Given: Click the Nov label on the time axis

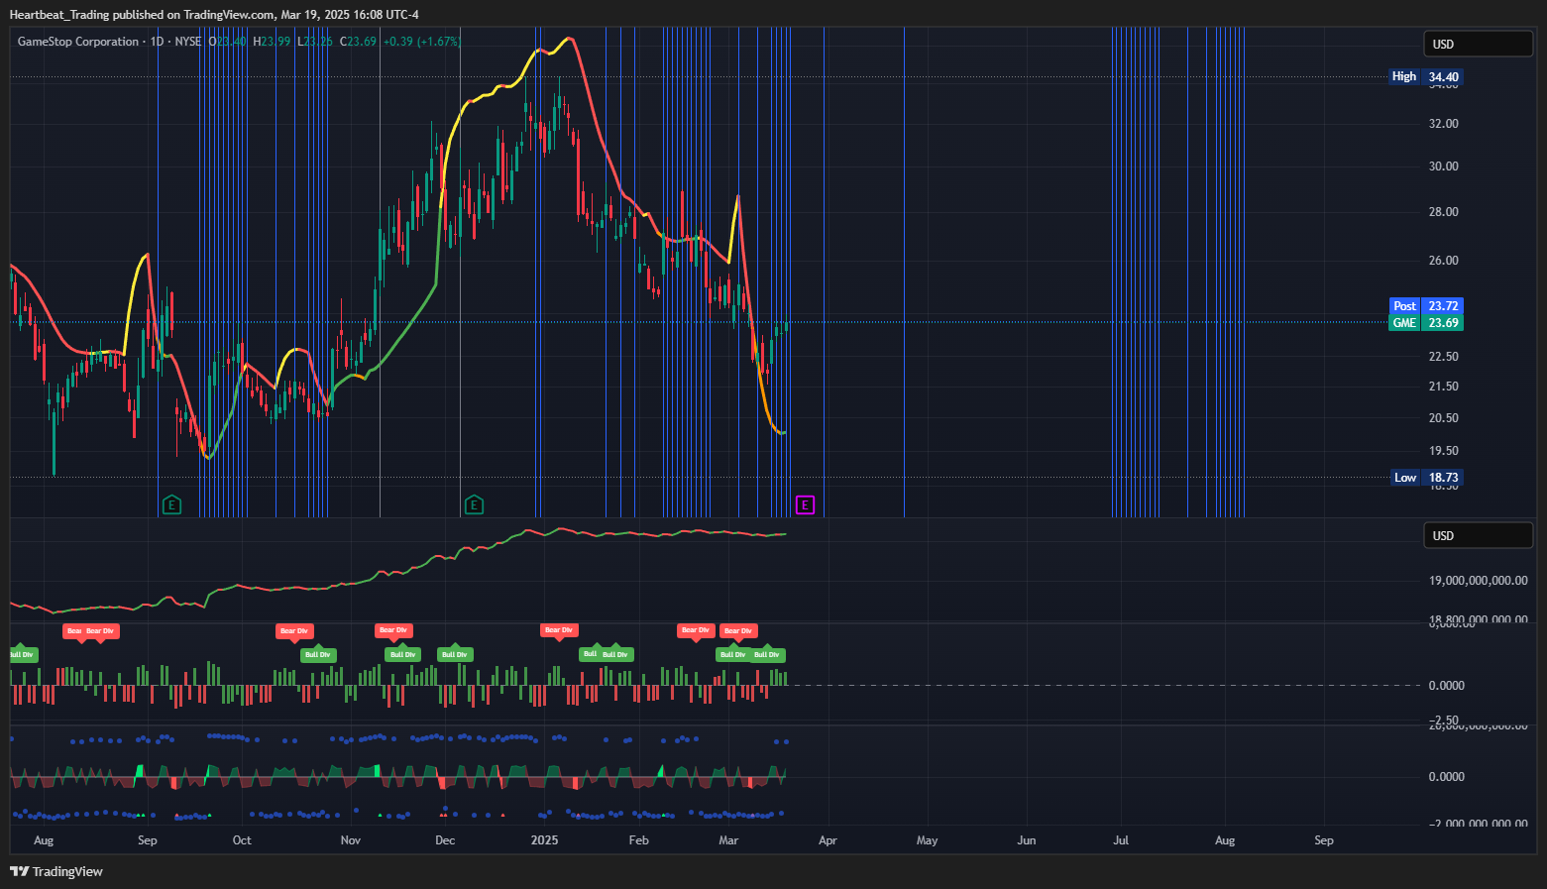Looking at the screenshot, I should pyautogui.click(x=351, y=840).
